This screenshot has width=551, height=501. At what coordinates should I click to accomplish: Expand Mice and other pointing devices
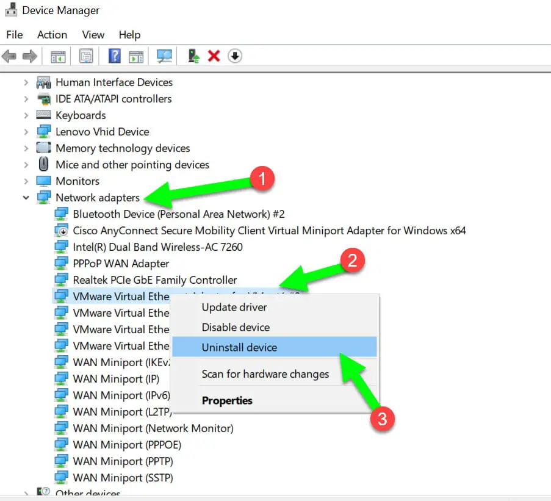pos(26,165)
